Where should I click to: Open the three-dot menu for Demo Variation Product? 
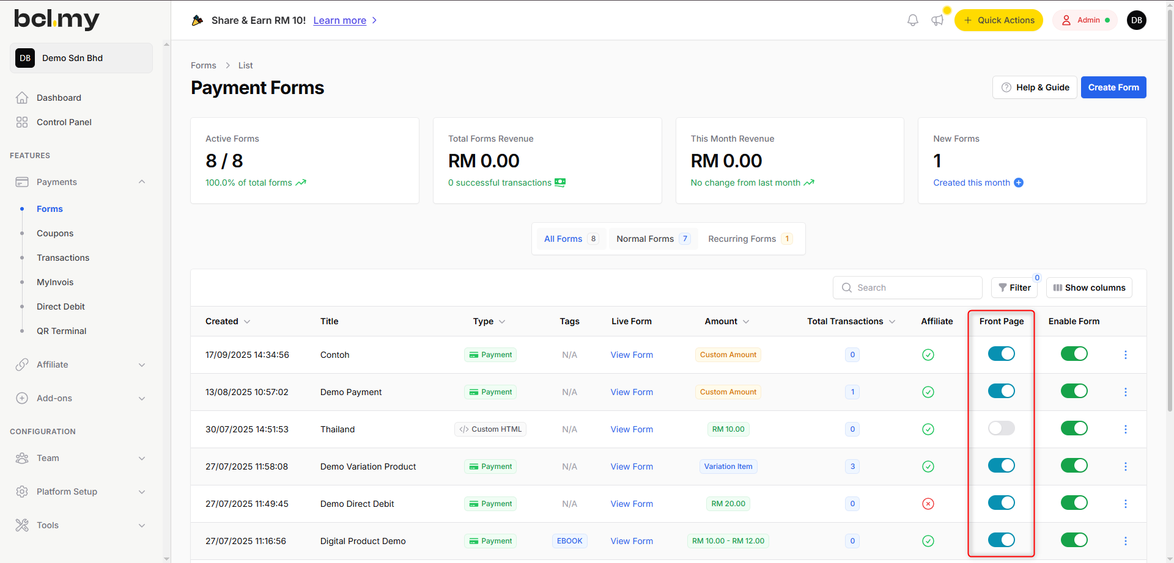coord(1126,467)
